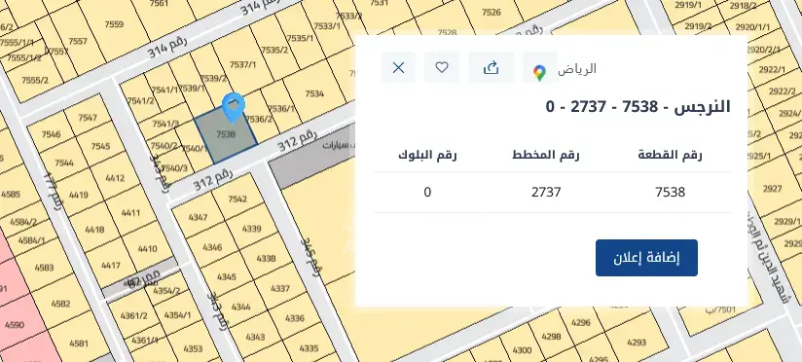Click parcel 4361/2 on the map

tap(133, 315)
